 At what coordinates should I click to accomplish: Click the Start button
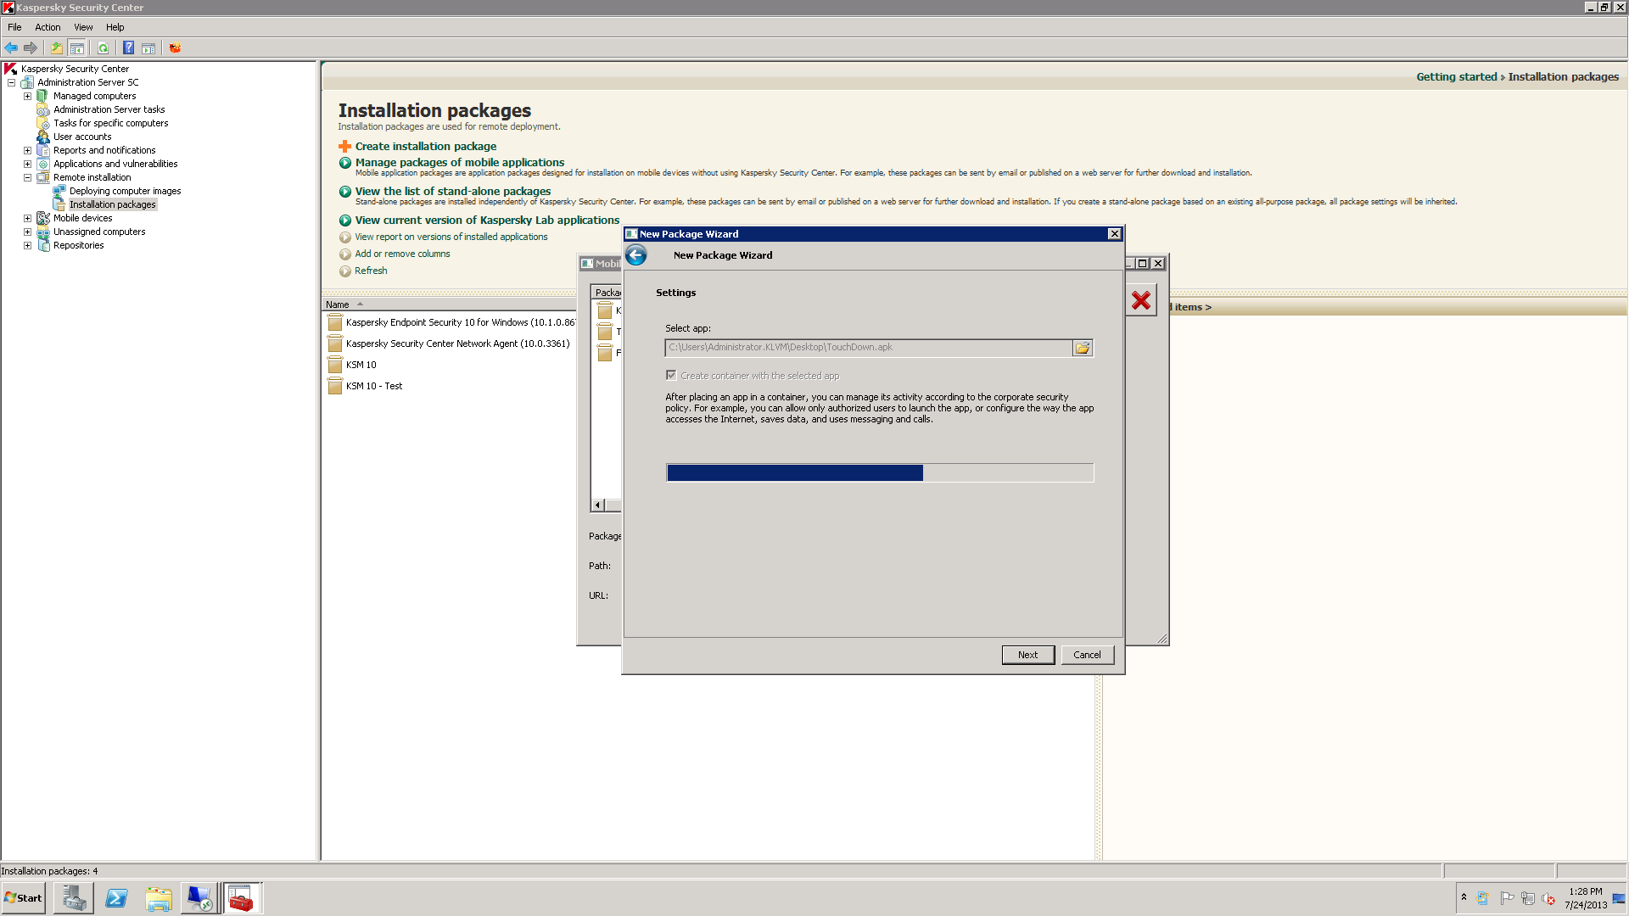(x=23, y=898)
